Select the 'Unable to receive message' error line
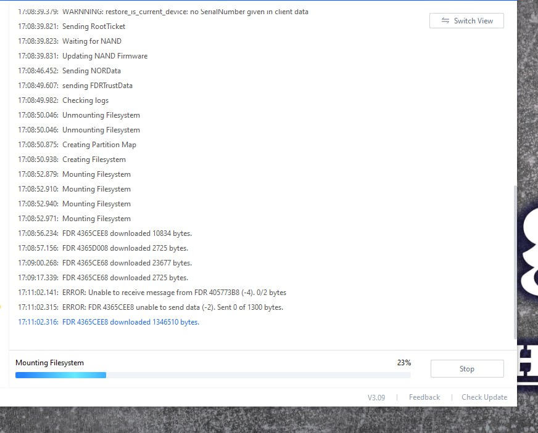The width and height of the screenshot is (538, 433). coord(152,292)
